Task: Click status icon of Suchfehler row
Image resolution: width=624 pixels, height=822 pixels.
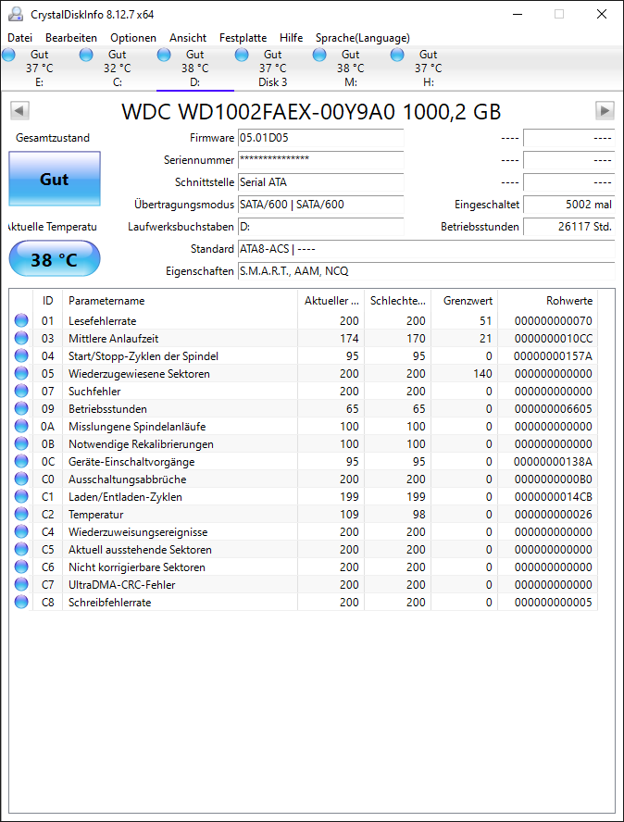Action: (21, 391)
